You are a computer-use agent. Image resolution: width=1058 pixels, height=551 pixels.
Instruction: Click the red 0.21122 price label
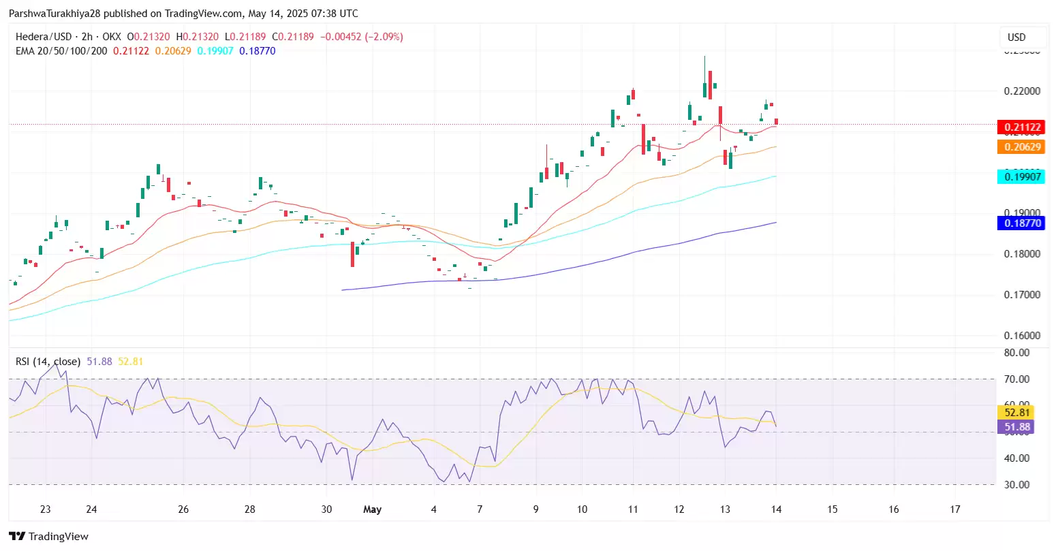(1020, 127)
